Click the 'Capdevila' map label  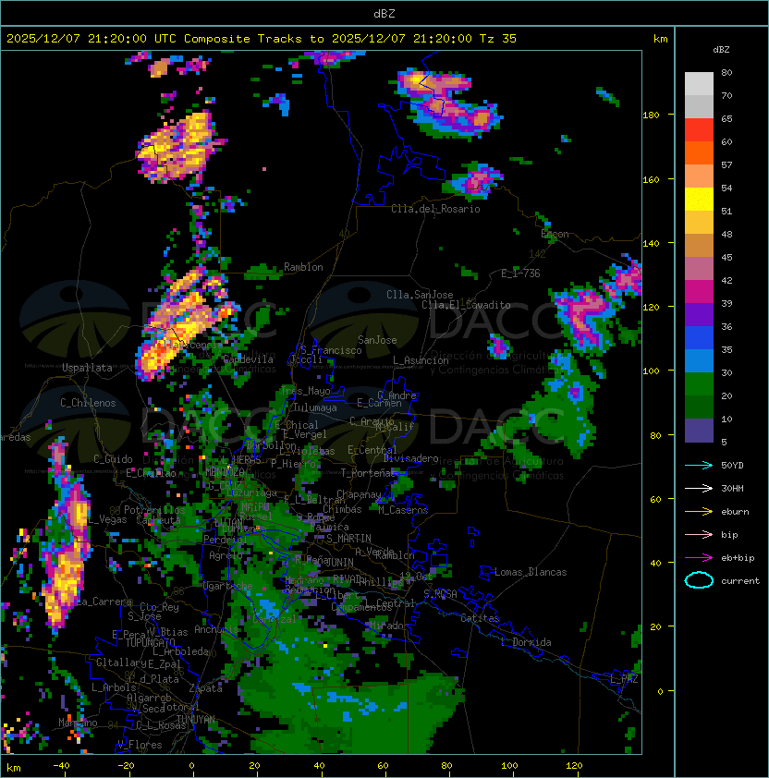[x=248, y=359]
